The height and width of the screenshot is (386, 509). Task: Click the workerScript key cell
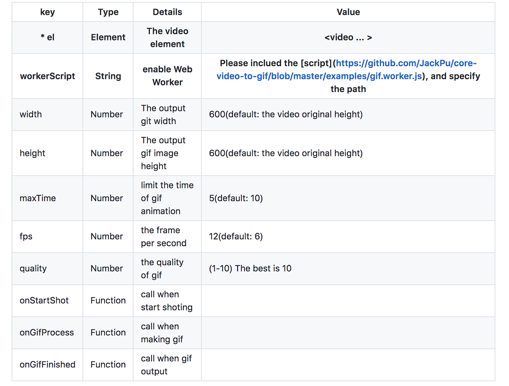click(x=47, y=76)
